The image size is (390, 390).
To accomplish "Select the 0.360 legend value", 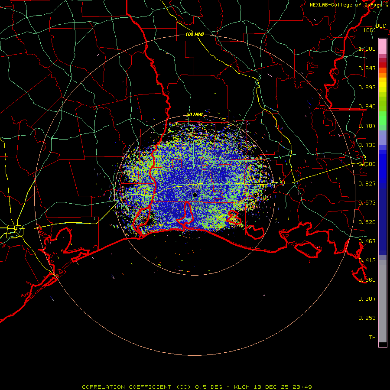I will [367, 280].
